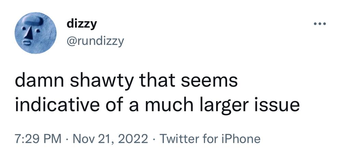Open the Twitter for iPhone source link
342x153 pixels.
click(x=210, y=138)
